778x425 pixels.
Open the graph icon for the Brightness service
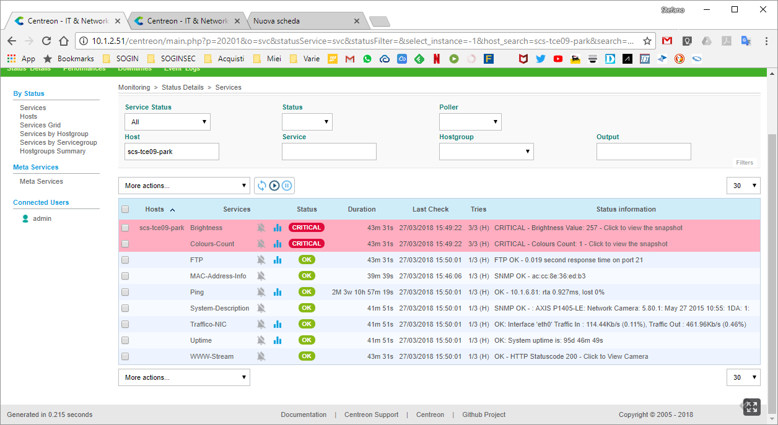(x=278, y=228)
